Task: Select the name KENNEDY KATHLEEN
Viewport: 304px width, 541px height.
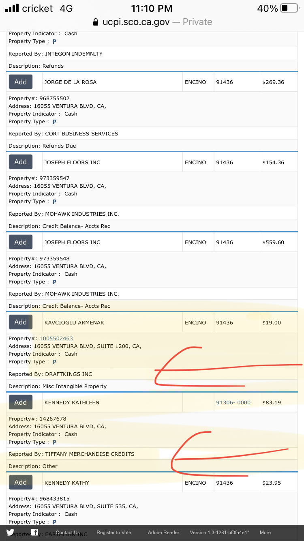Action: [x=72, y=403]
